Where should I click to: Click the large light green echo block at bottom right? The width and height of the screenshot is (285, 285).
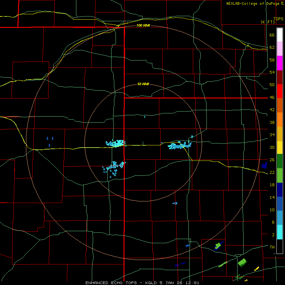[242, 263]
